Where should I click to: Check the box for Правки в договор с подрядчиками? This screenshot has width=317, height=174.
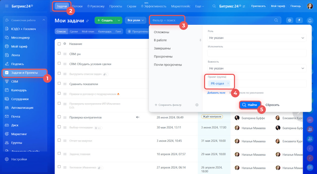tap(59, 94)
